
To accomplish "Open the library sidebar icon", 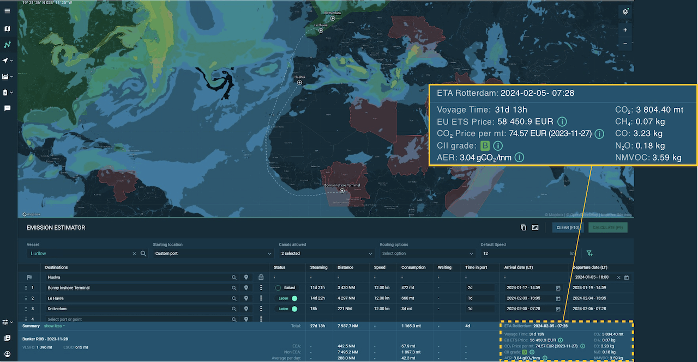I will 7,338.
